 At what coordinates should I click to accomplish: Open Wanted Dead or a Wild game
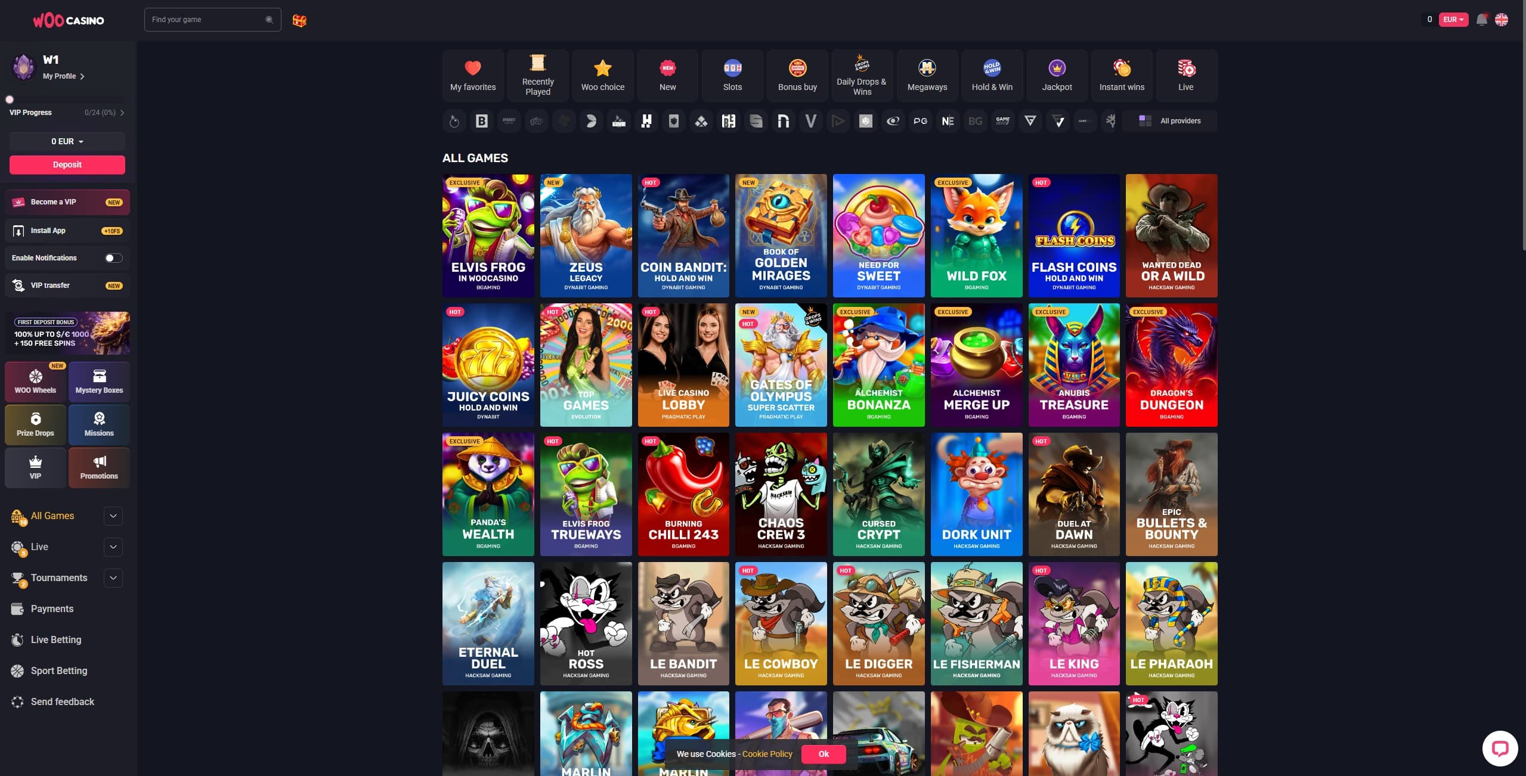click(x=1172, y=235)
